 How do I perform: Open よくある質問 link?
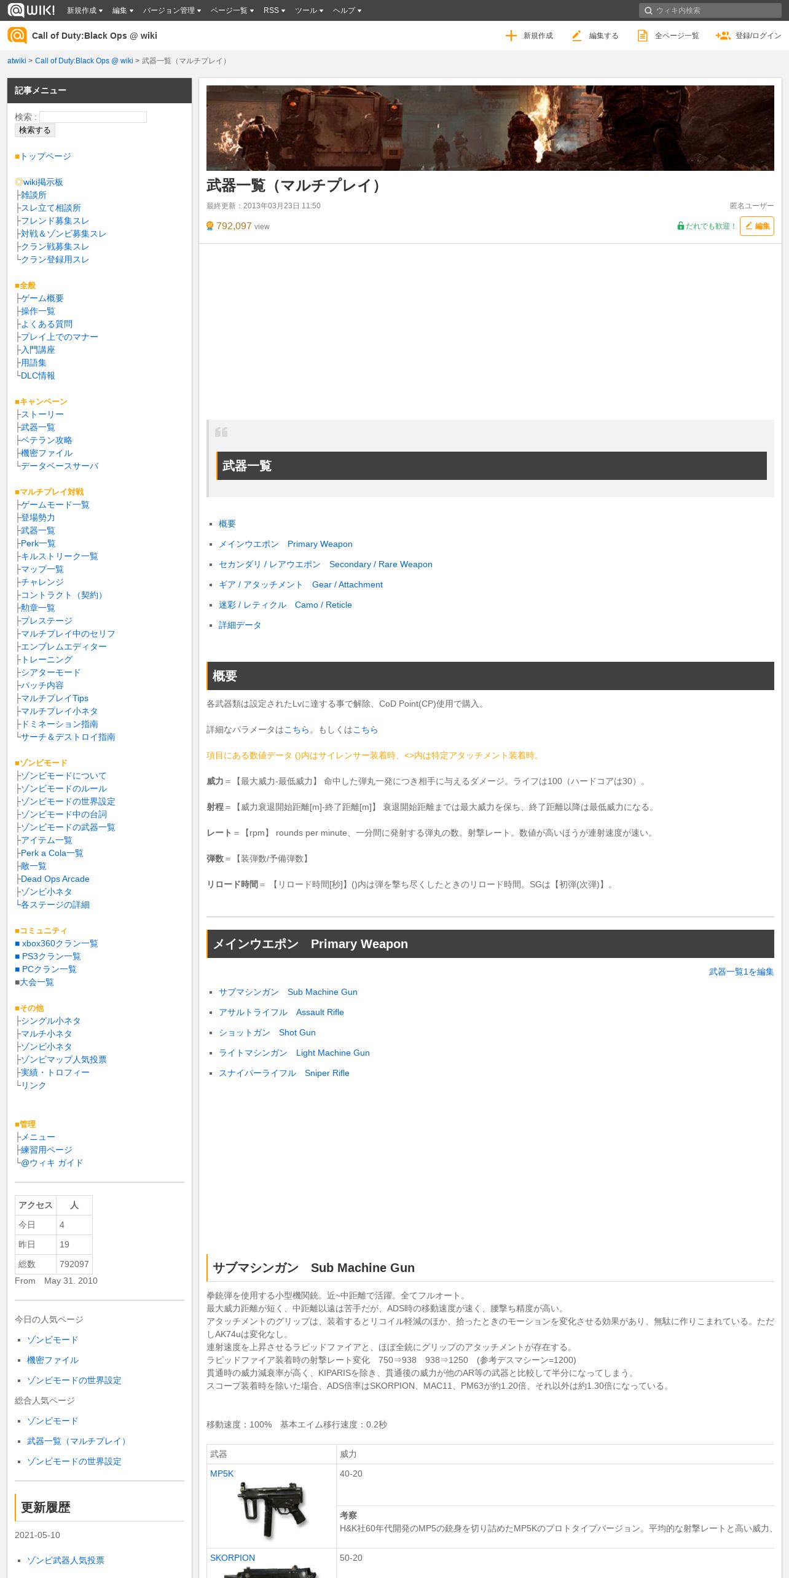[x=46, y=324]
